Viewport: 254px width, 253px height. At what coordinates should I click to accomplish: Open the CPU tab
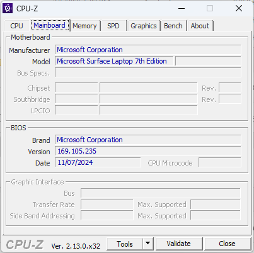click(16, 26)
